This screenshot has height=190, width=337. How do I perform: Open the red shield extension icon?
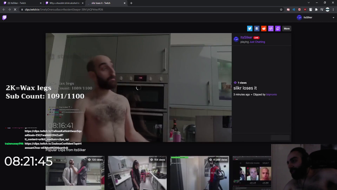click(x=305, y=9)
